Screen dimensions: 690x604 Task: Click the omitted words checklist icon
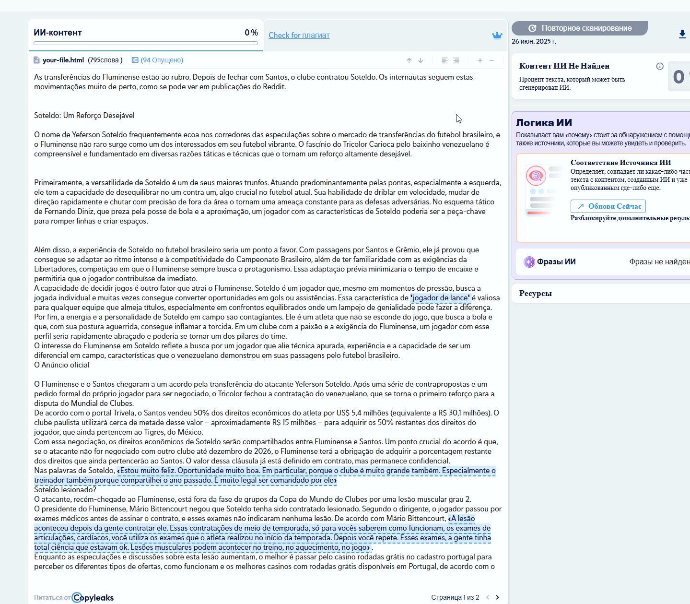(x=135, y=60)
